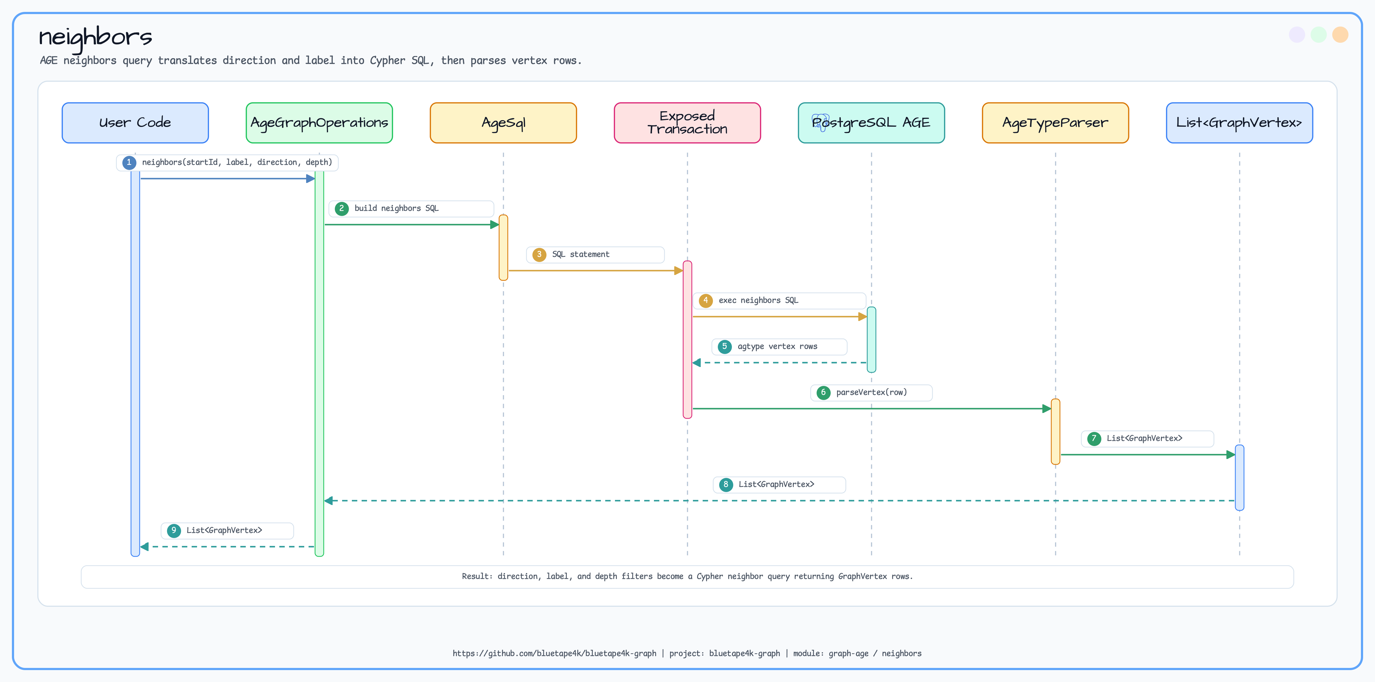Click the 'module: graph-age / neighbors' footer text
Screen dimensions: 1375x682
(x=857, y=653)
